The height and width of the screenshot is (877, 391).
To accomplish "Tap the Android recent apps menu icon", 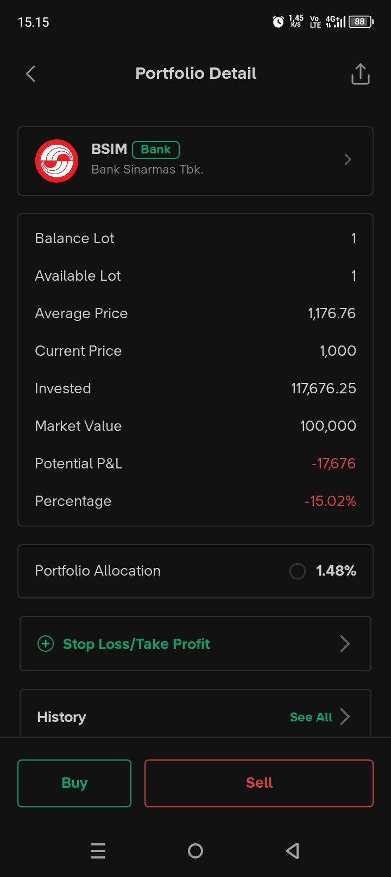I will click(98, 851).
